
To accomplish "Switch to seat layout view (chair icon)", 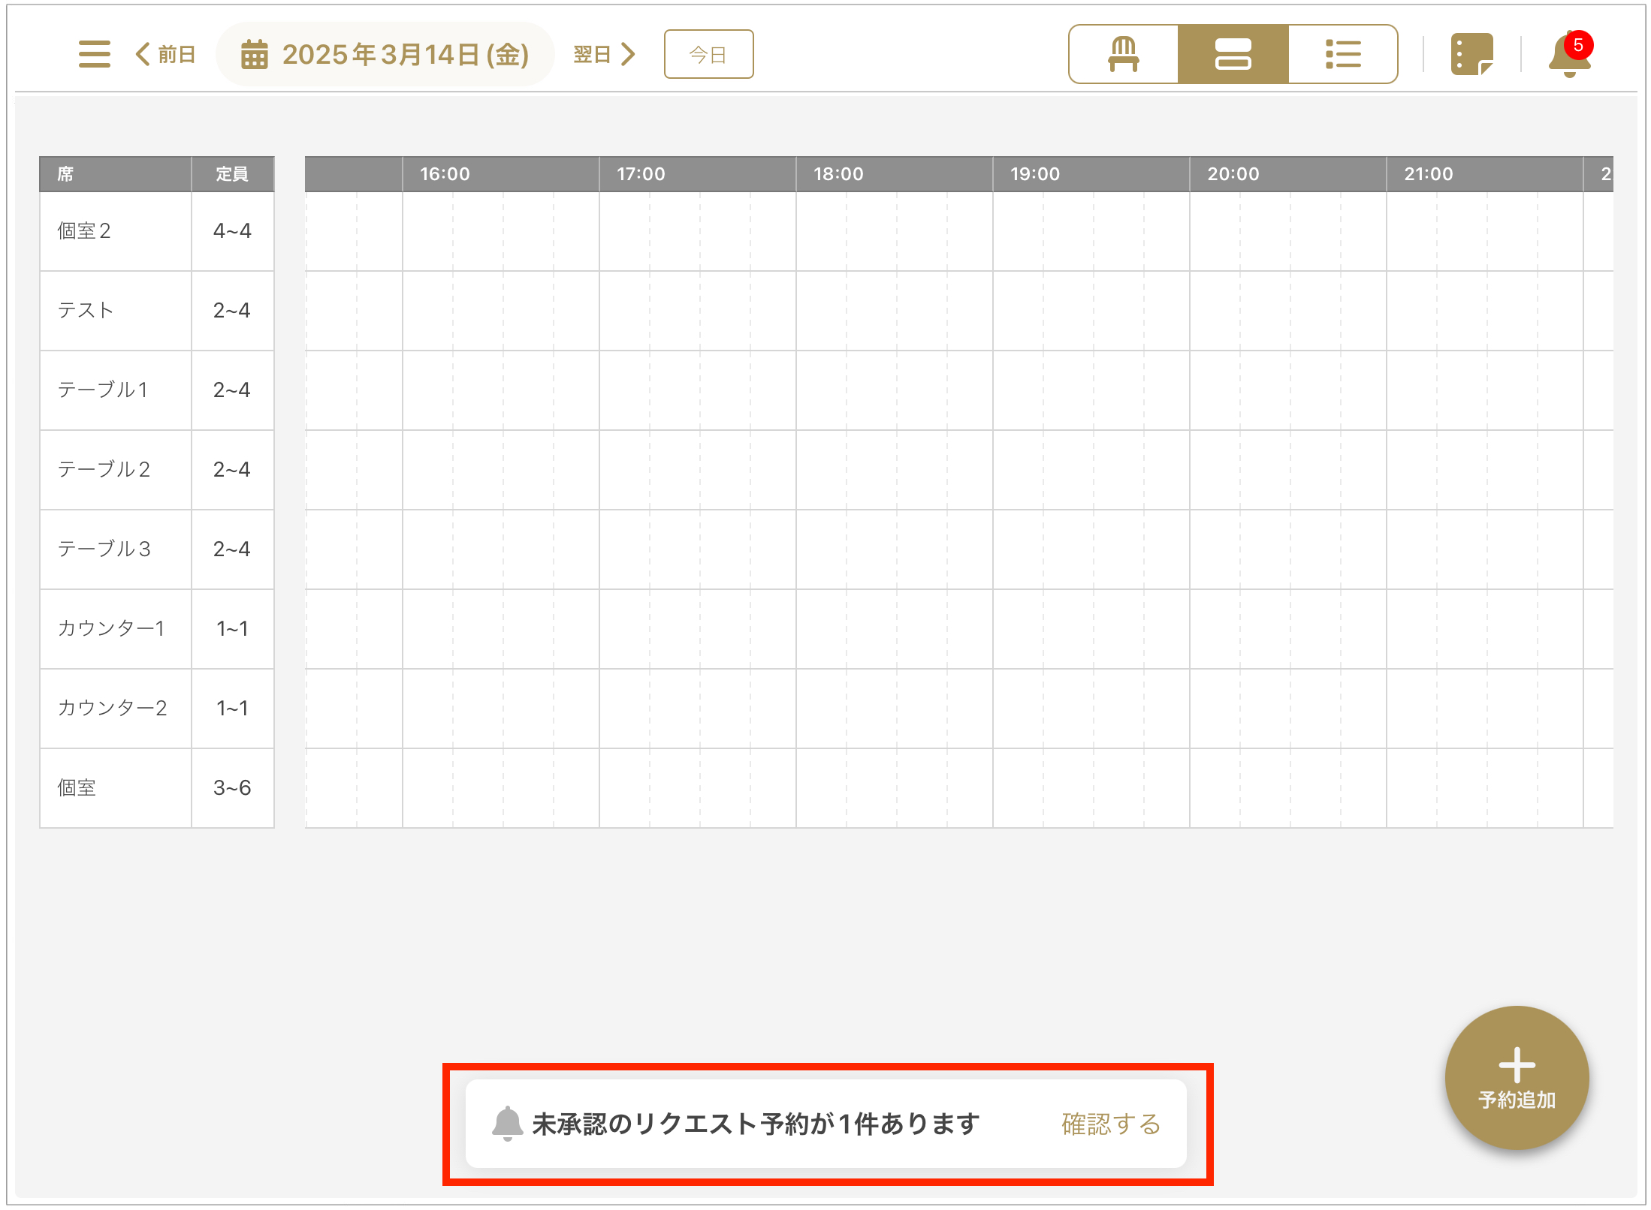I will point(1124,54).
